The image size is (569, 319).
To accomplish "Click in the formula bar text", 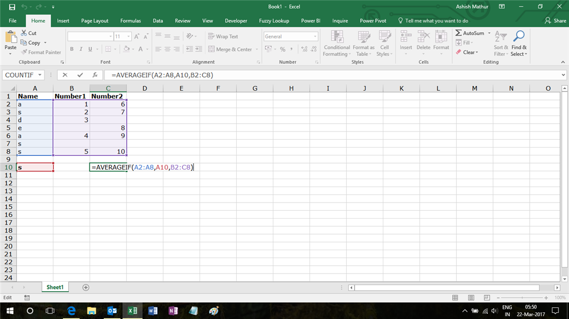I will point(162,75).
